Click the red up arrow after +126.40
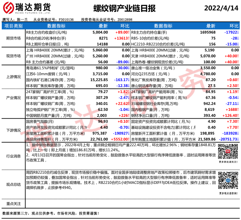 point(238,115)
